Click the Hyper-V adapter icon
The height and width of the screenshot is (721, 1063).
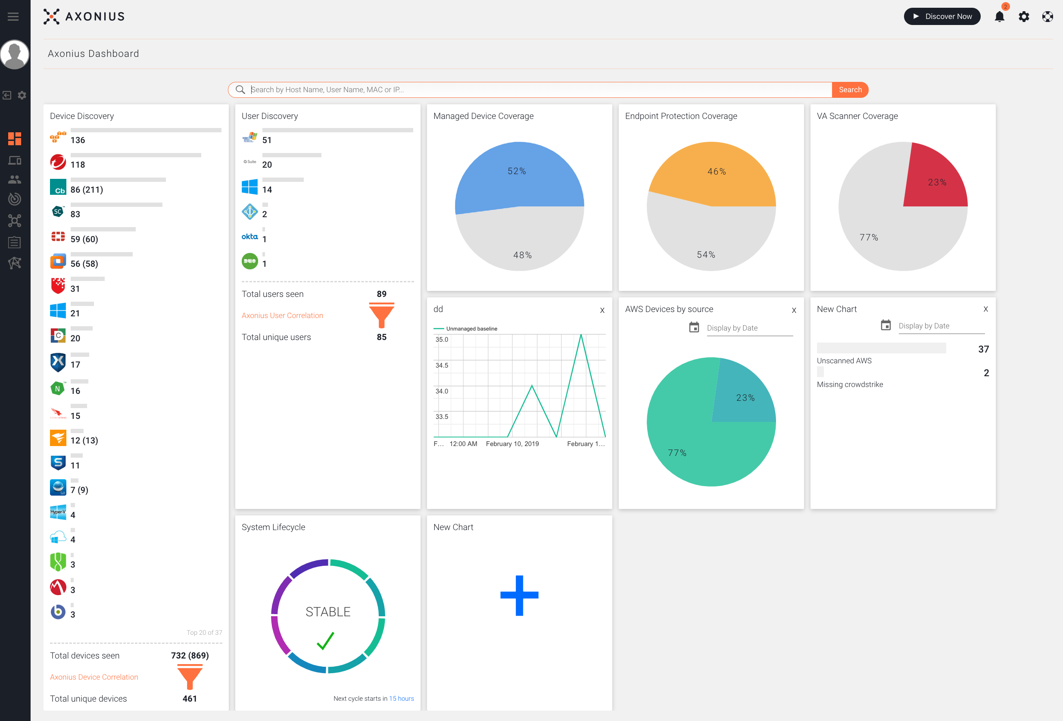[58, 512]
